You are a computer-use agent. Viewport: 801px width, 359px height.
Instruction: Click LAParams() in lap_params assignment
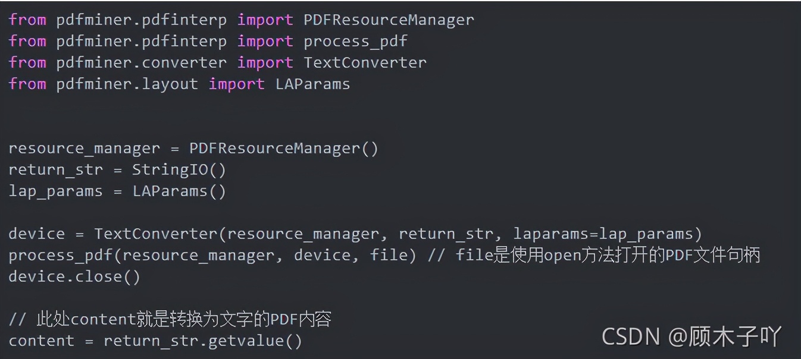(179, 191)
